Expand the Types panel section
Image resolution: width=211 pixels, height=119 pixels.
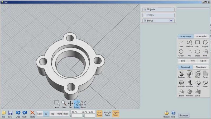click(x=145, y=15)
